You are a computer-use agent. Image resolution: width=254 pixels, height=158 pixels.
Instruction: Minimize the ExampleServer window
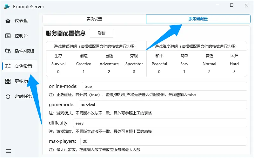click(x=217, y=5)
